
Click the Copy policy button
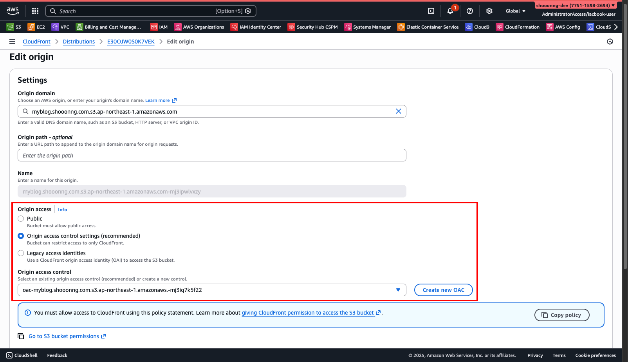[x=562, y=315]
